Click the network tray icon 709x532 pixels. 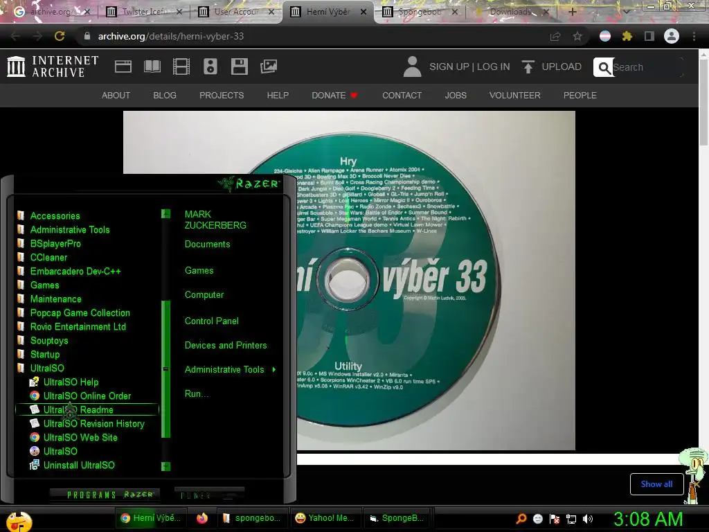pyautogui.click(x=571, y=519)
